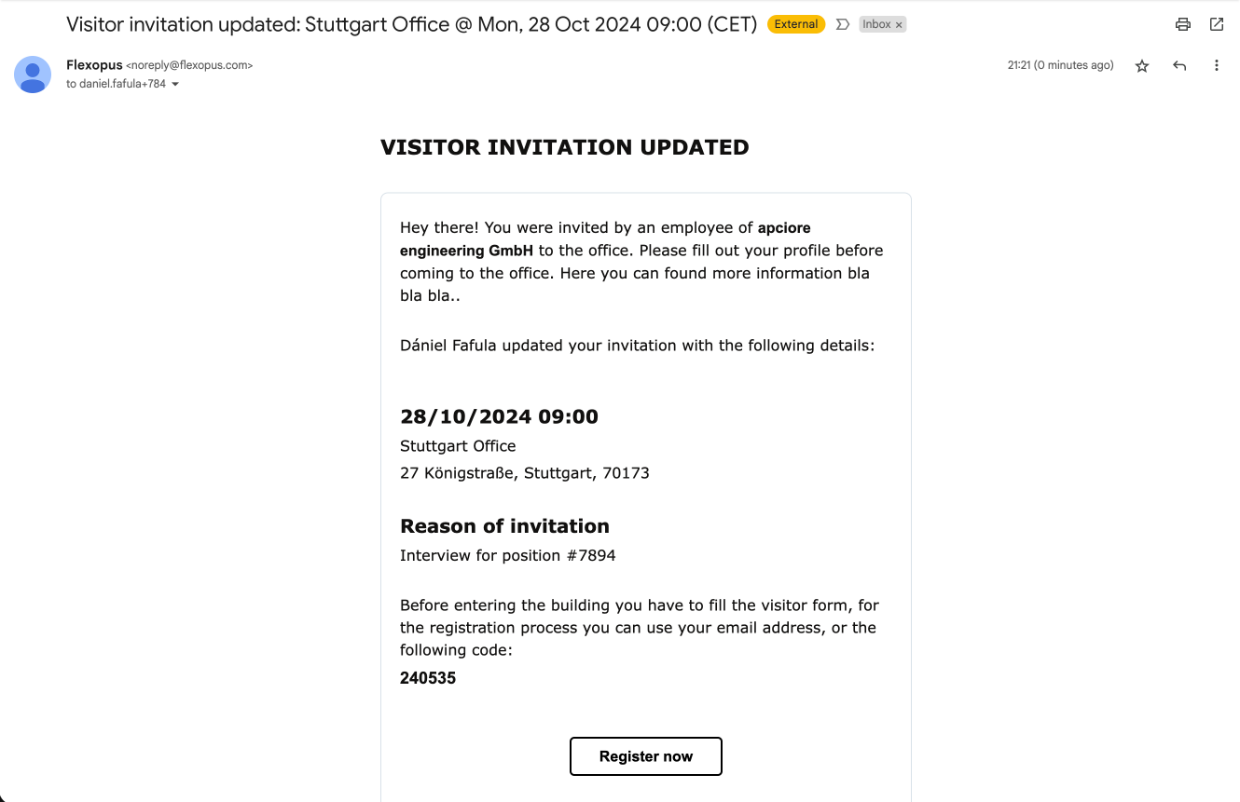This screenshot has width=1240, height=802.
Task: Star this email
Action: (1142, 65)
